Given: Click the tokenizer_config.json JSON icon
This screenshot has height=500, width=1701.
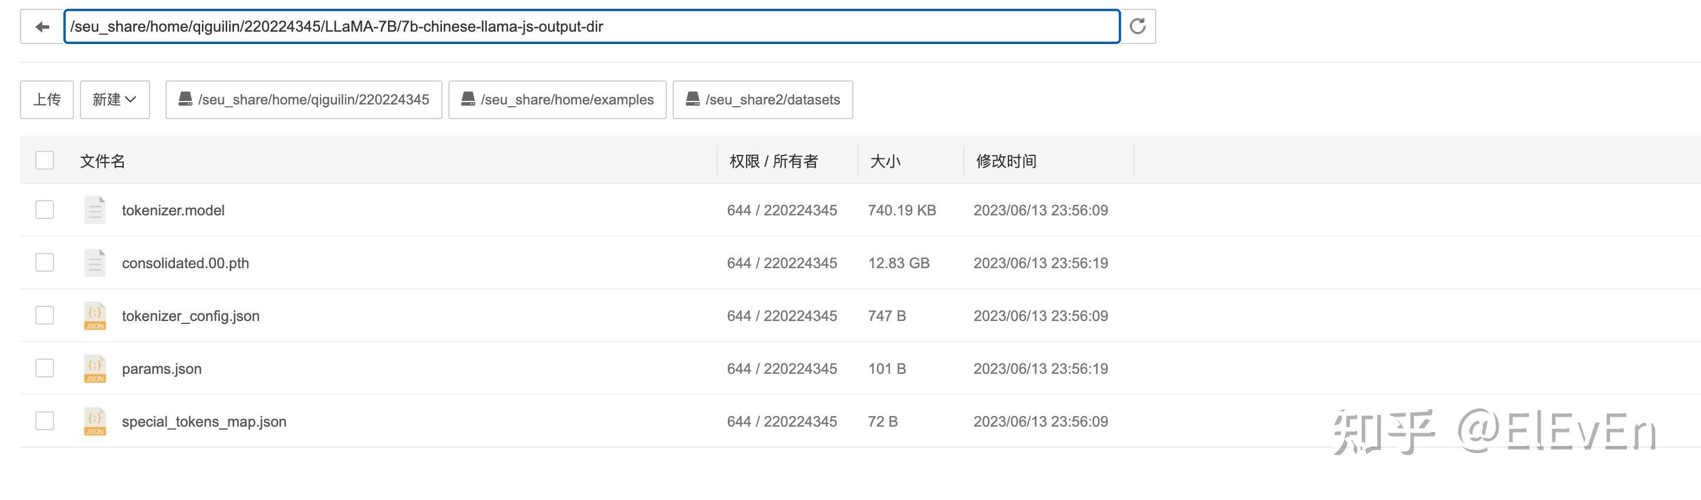Looking at the screenshot, I should click(95, 316).
